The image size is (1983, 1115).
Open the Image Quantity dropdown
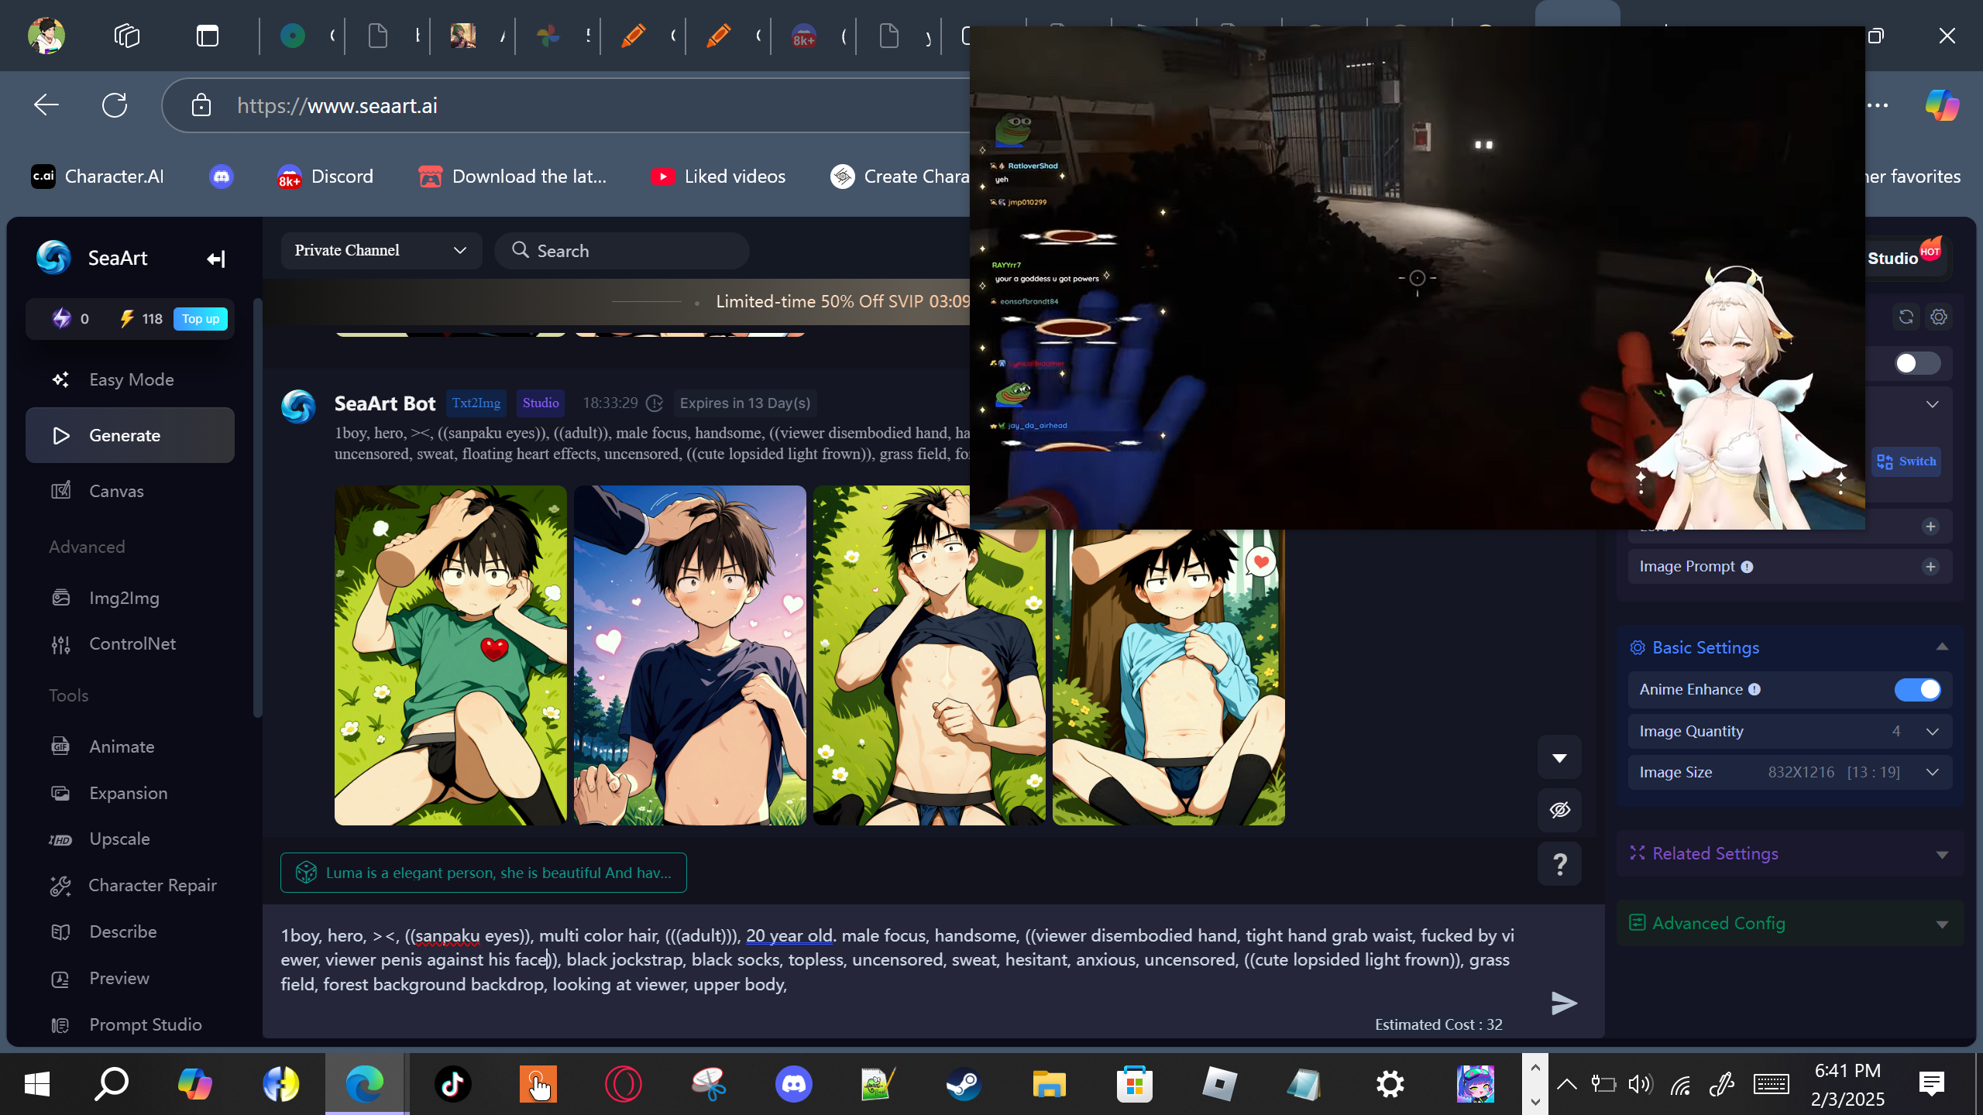pos(1789,731)
